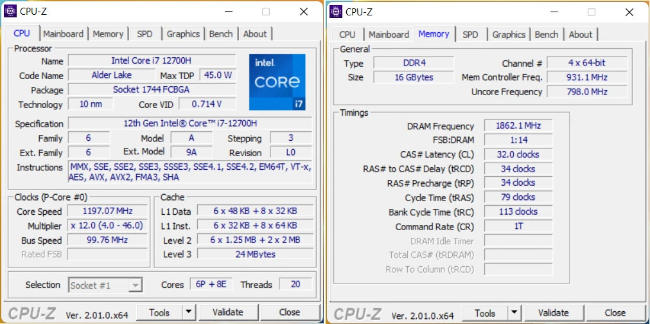The image size is (650, 324).
Task: Go to Bench tab in right window
Action: coord(546,35)
